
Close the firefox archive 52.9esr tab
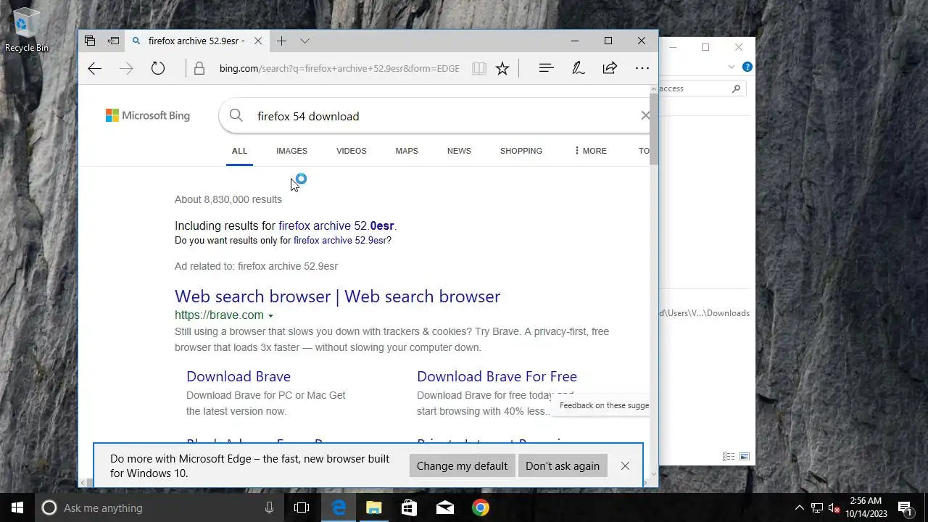pos(258,41)
